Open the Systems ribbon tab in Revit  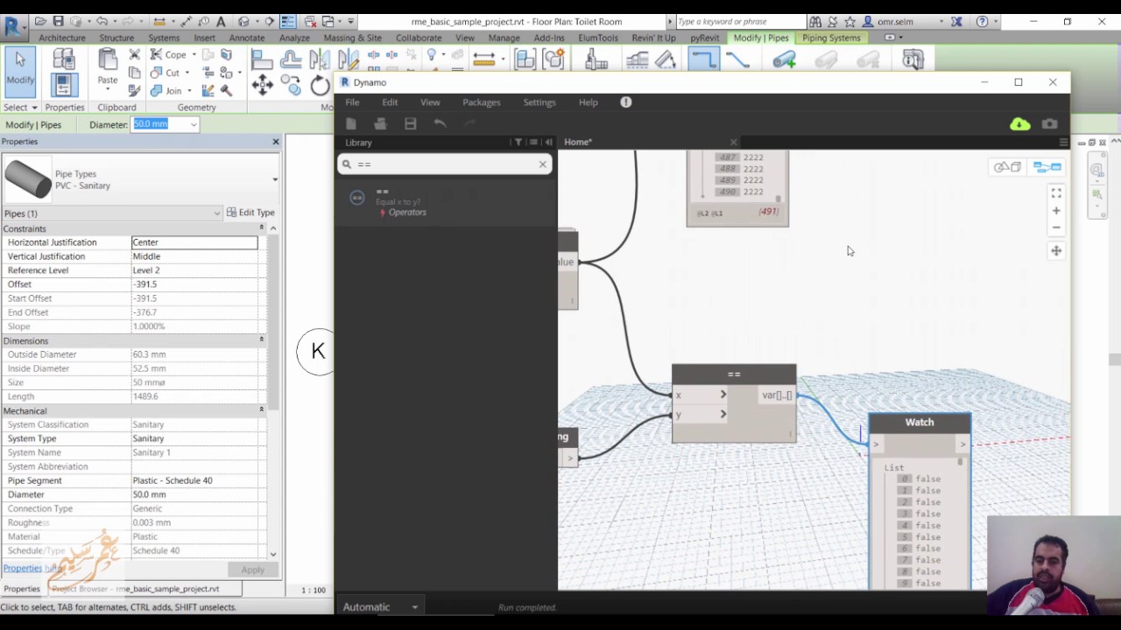[x=164, y=38]
